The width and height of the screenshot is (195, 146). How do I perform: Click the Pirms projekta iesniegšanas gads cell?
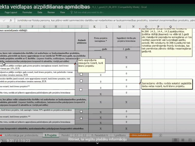click(x=101, y=49)
